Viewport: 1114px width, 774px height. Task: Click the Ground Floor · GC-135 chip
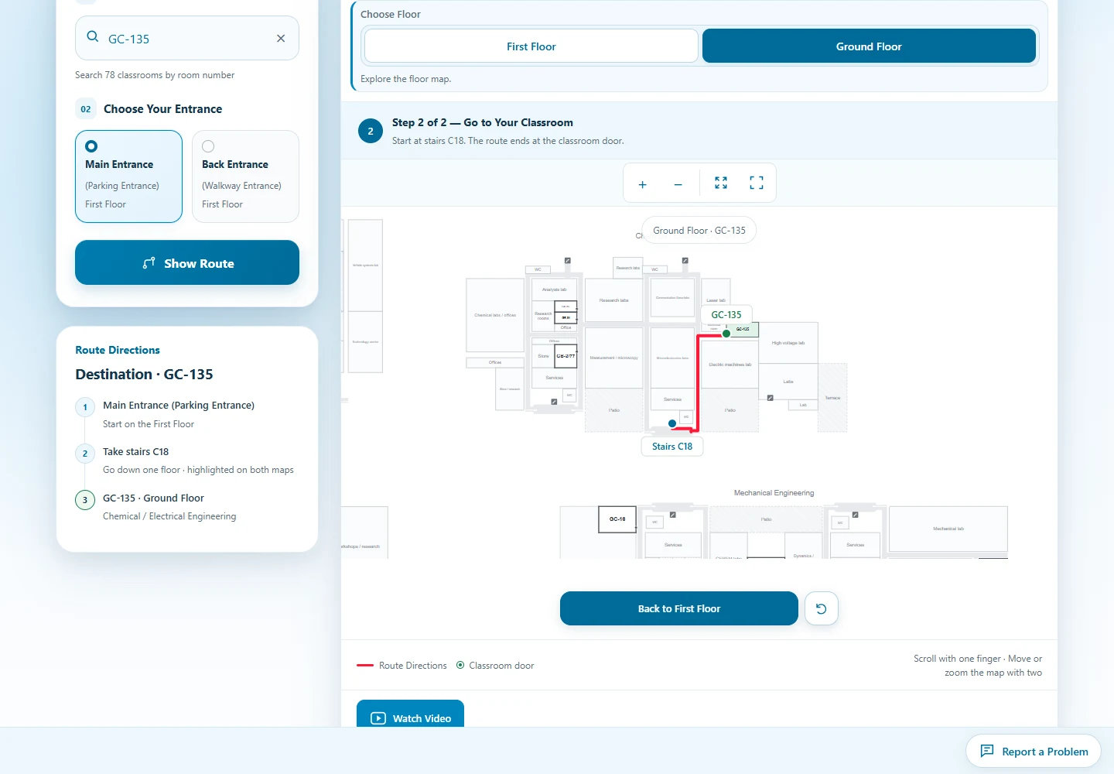click(699, 230)
